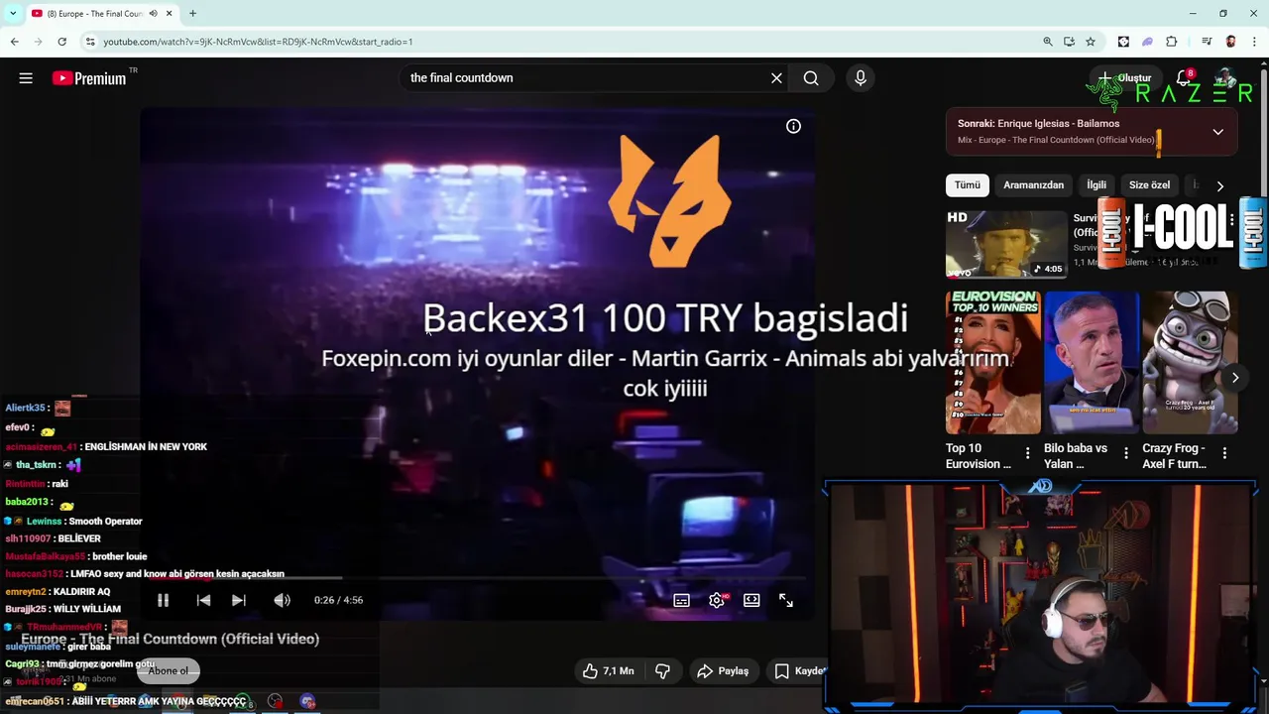Open the video title Final Countdown (Official Video)

pyautogui.click(x=171, y=640)
